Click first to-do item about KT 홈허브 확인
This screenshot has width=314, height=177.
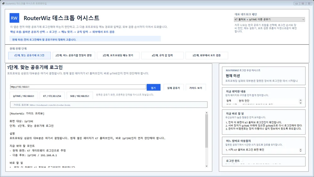coord(253,122)
